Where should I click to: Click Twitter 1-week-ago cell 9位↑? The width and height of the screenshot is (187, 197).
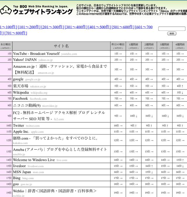(134, 125)
